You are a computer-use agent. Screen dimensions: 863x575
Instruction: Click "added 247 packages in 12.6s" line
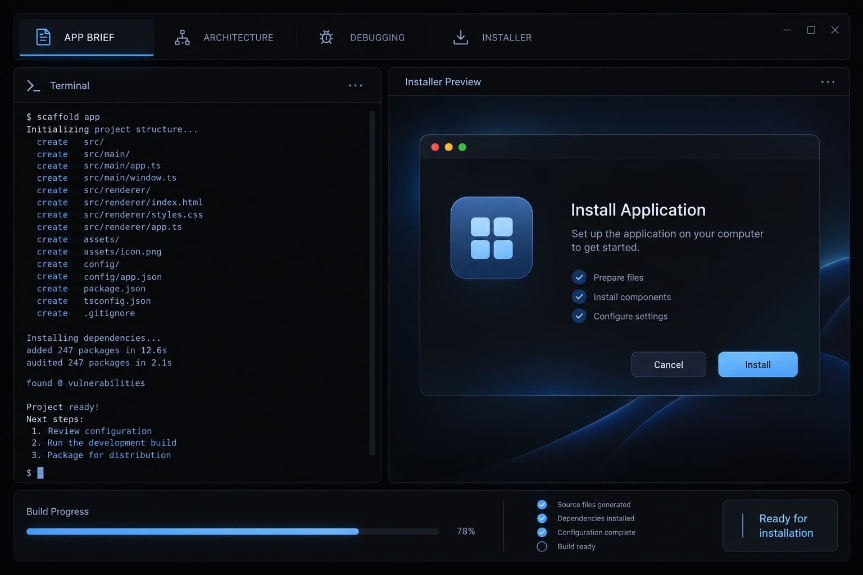pos(97,350)
